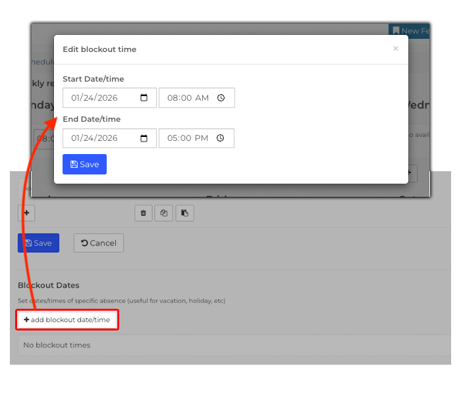The width and height of the screenshot is (461, 395).
Task: Click the Save button beside Cancel
Action: pyautogui.click(x=38, y=243)
